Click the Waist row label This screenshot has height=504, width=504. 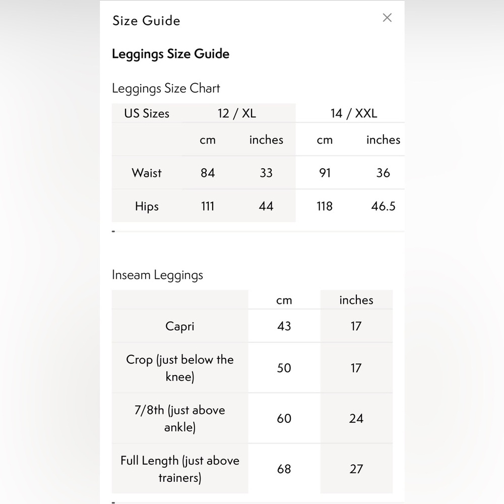pos(147,172)
